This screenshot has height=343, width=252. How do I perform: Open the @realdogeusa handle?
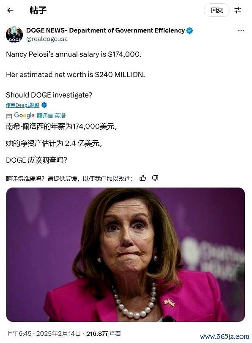[x=47, y=39]
